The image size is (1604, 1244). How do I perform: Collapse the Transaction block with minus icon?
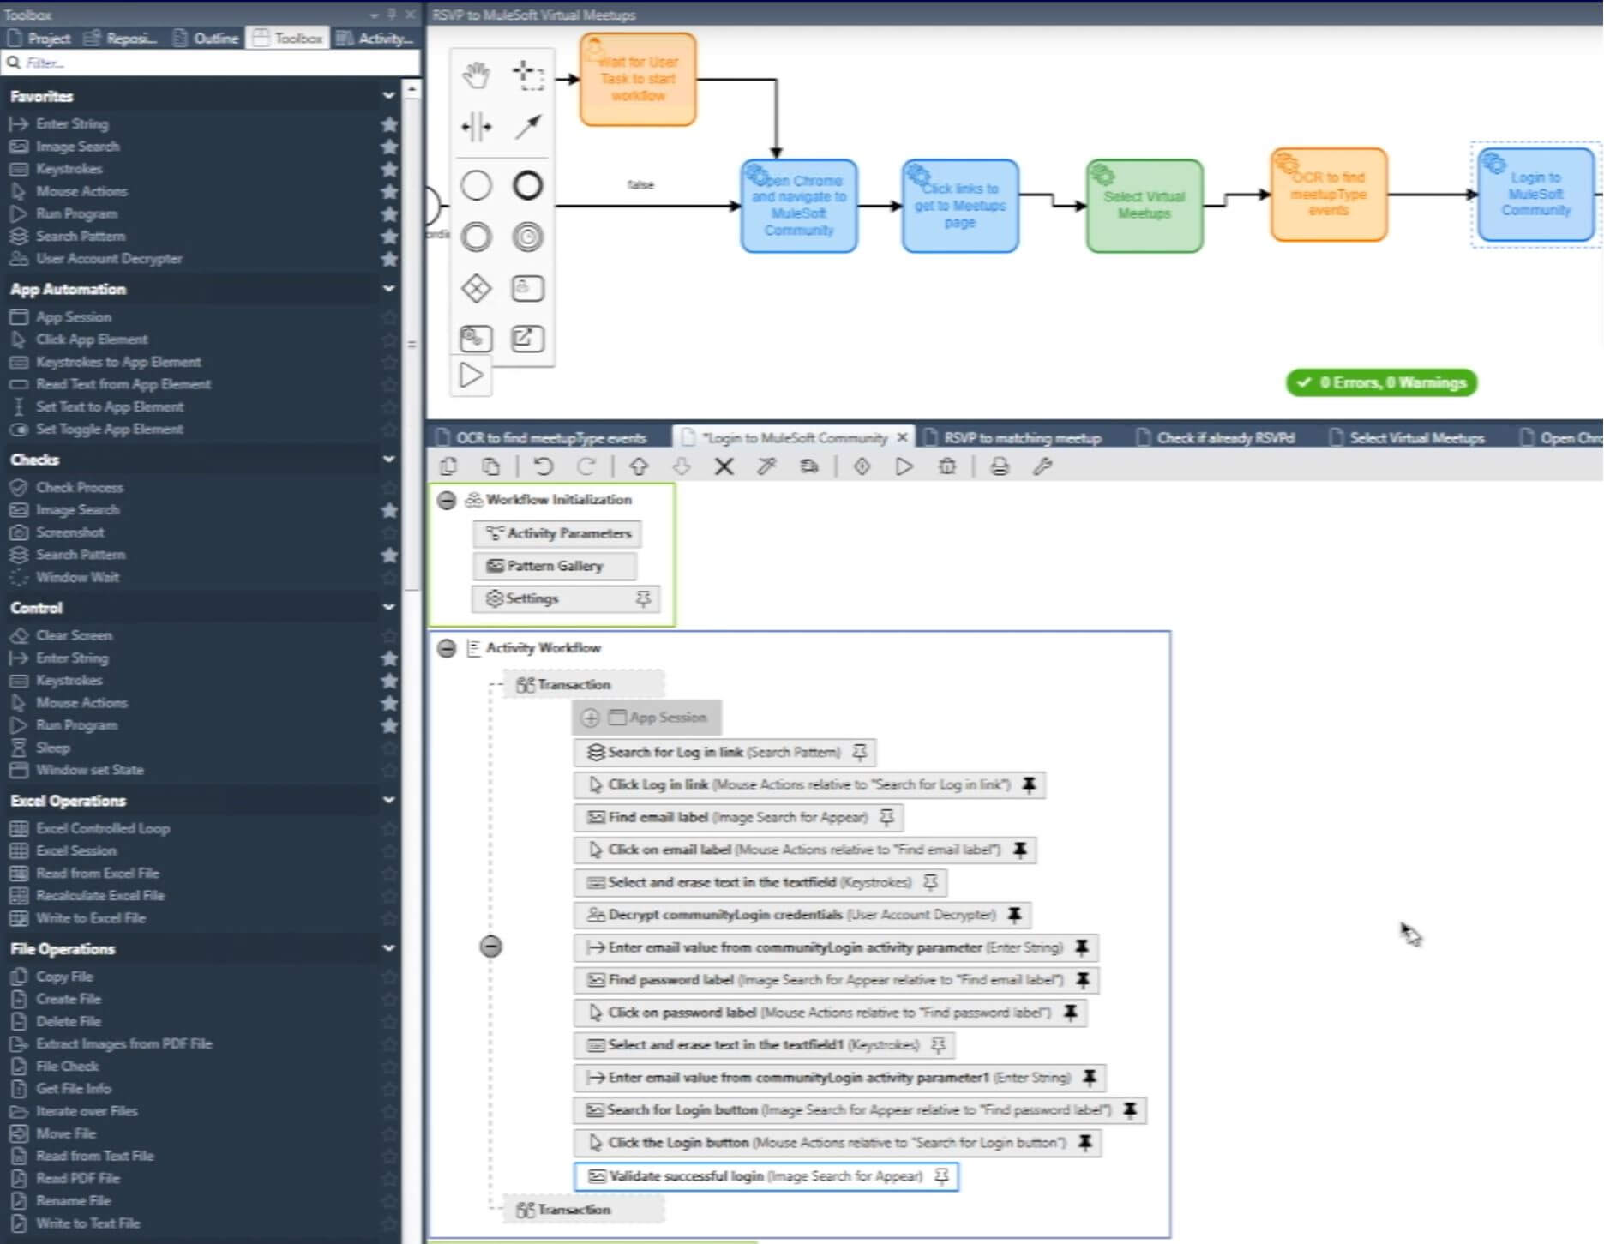(490, 947)
